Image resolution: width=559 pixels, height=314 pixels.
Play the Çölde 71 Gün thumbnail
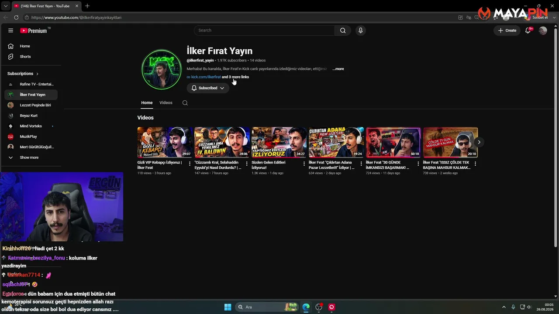450,142
